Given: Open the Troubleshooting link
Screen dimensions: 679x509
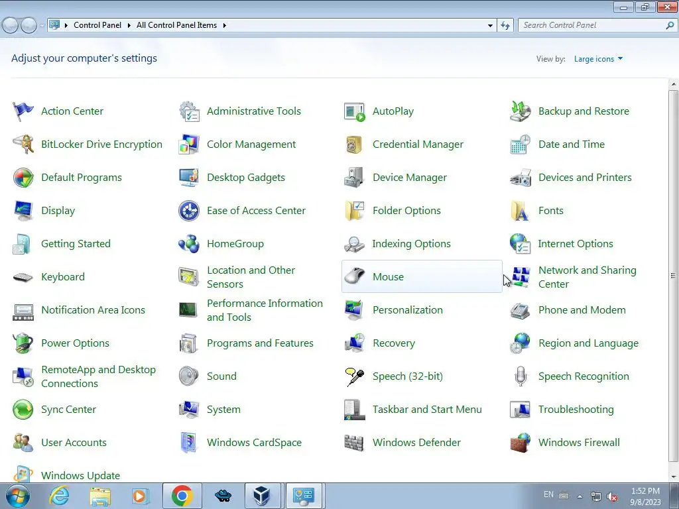Looking at the screenshot, I should click(x=576, y=410).
